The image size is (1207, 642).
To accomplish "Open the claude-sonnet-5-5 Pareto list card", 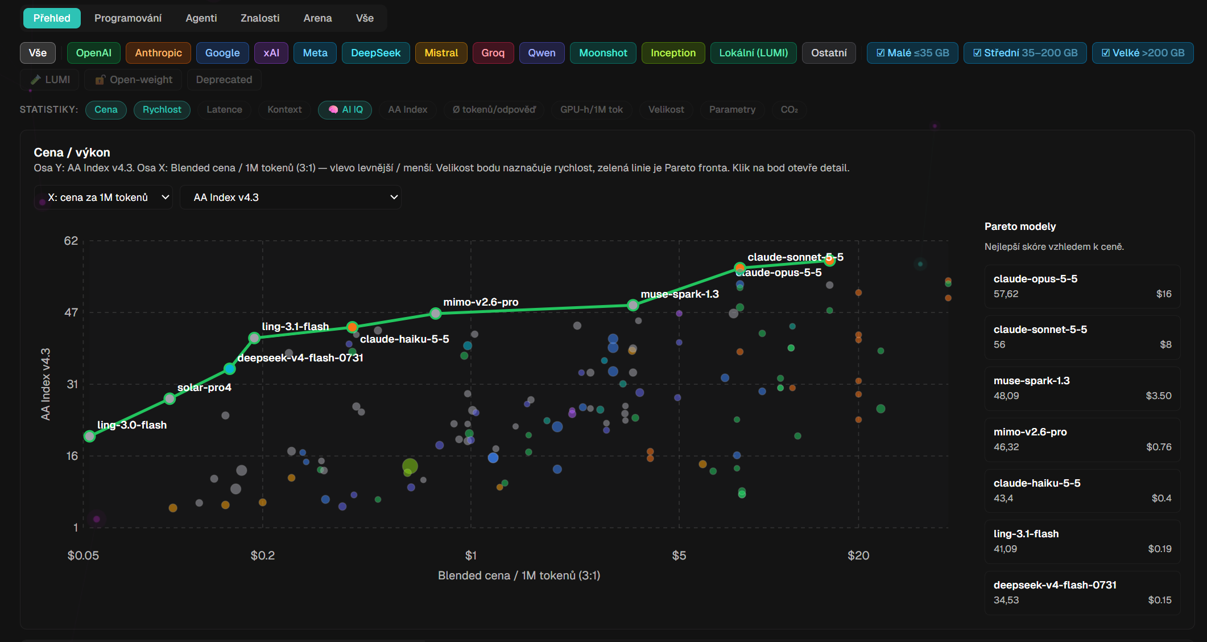I will 1082,337.
